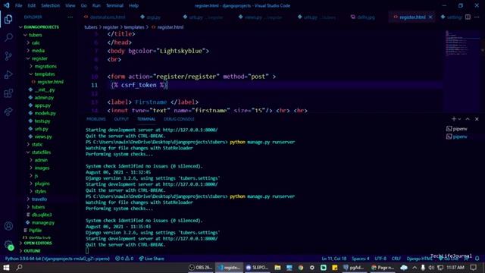The width and height of the screenshot is (485, 273).
Task: Open the Selection menu
Action: (51, 5)
